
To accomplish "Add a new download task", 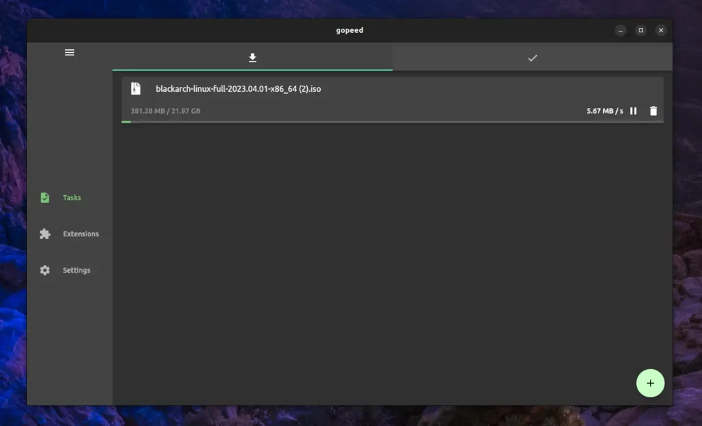I will [x=650, y=383].
